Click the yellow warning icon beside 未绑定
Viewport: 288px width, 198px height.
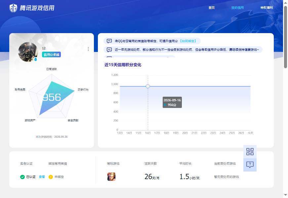pyautogui.click(x=51, y=177)
